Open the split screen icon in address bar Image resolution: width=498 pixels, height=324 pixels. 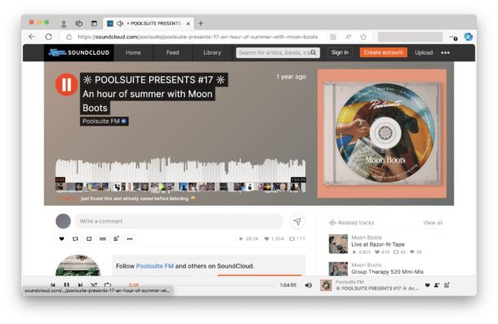point(333,37)
